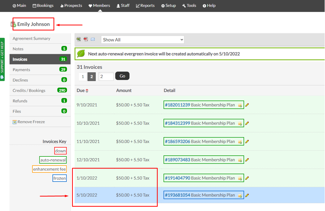Open the Declines section
The width and height of the screenshot is (325, 211).
tap(40, 80)
